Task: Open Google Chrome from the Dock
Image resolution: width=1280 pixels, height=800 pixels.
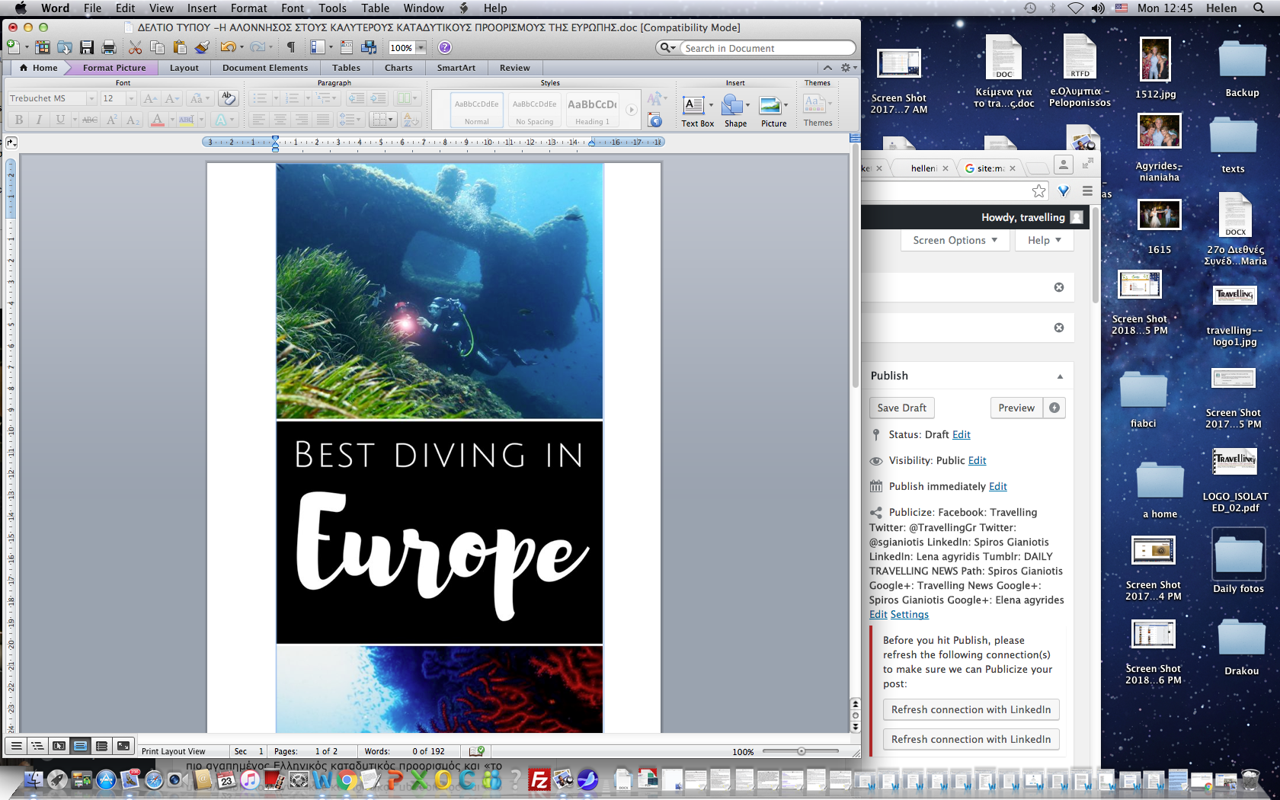Action: 347,780
